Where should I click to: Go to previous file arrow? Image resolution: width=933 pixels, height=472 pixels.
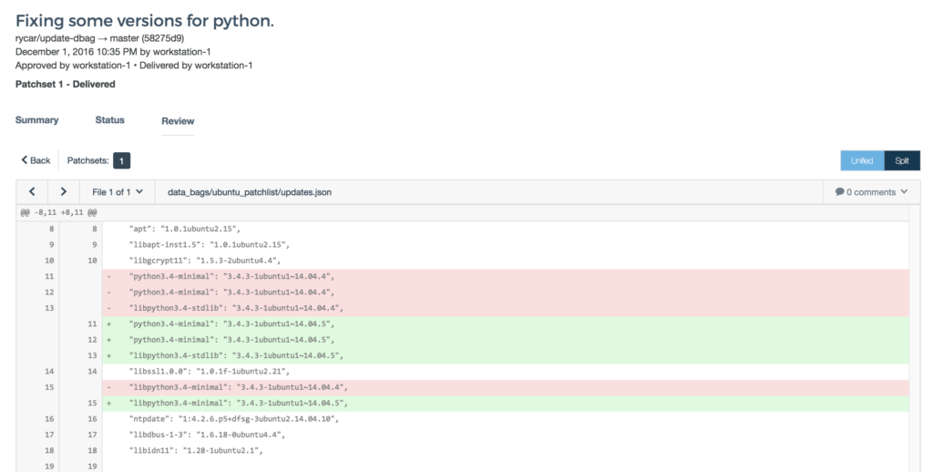pyautogui.click(x=32, y=191)
